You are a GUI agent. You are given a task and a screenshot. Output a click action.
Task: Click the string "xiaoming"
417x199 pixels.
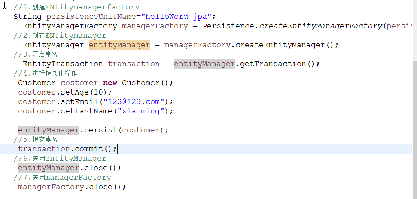[141, 111]
